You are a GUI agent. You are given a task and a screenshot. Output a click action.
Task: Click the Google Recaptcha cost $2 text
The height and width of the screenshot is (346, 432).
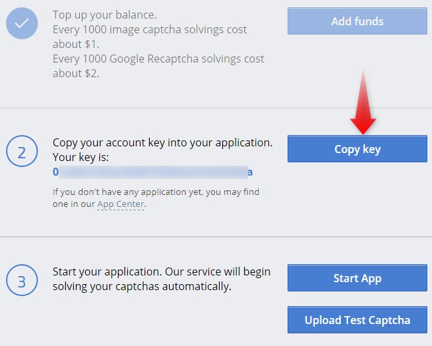click(158, 66)
